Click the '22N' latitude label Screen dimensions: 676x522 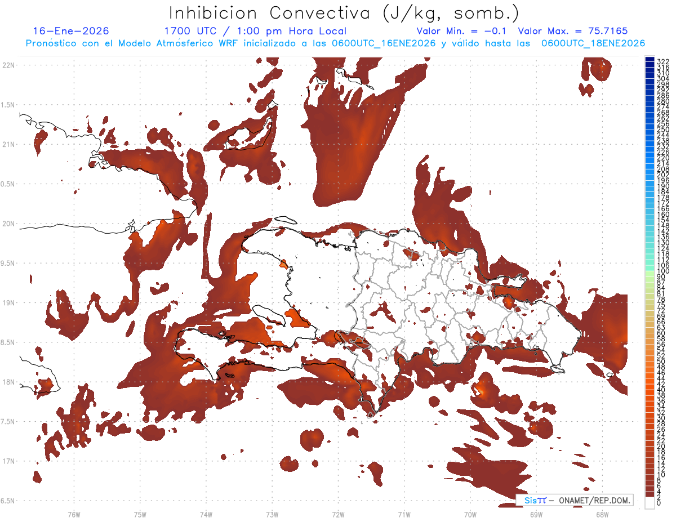click(x=9, y=65)
